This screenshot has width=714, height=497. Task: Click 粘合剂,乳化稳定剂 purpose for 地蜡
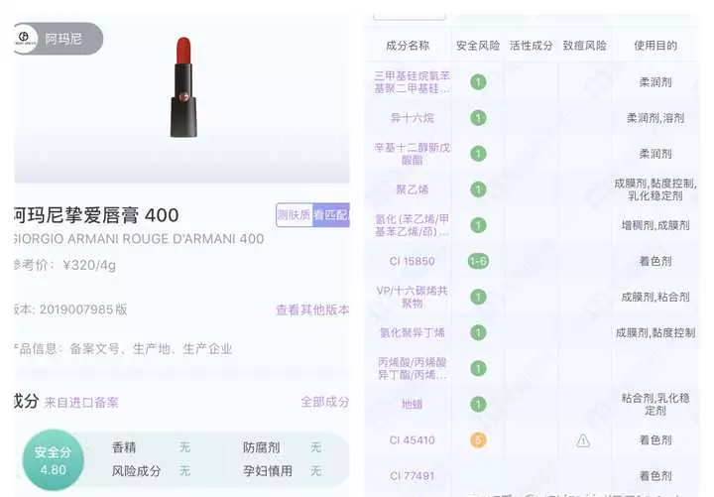pos(655,404)
